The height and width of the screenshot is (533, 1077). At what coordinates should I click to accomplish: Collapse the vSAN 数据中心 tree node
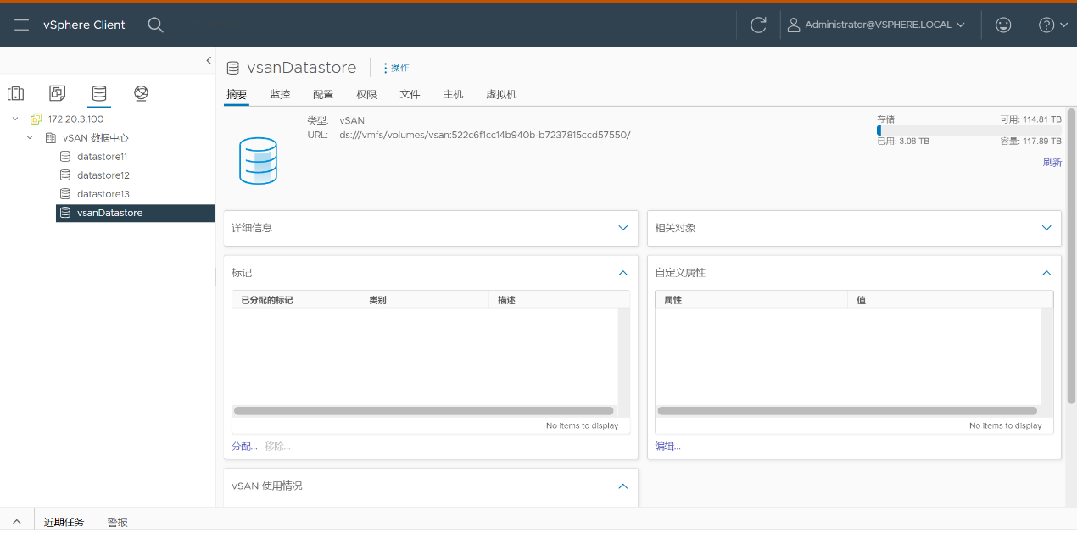(30, 137)
